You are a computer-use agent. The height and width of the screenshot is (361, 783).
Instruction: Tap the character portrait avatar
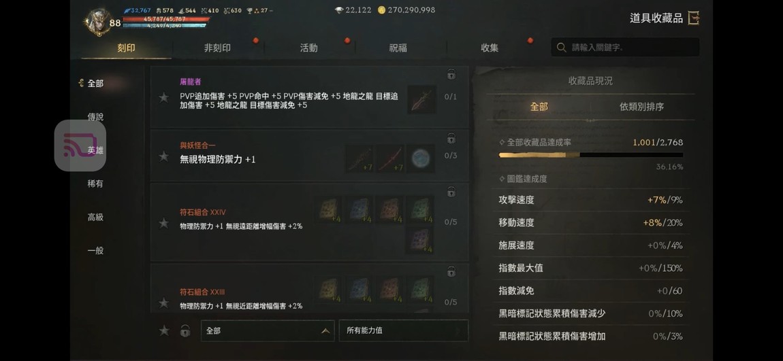click(x=97, y=22)
